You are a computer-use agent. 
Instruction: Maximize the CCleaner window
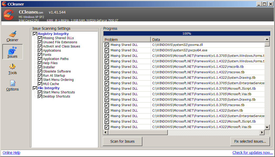pos(265,4)
